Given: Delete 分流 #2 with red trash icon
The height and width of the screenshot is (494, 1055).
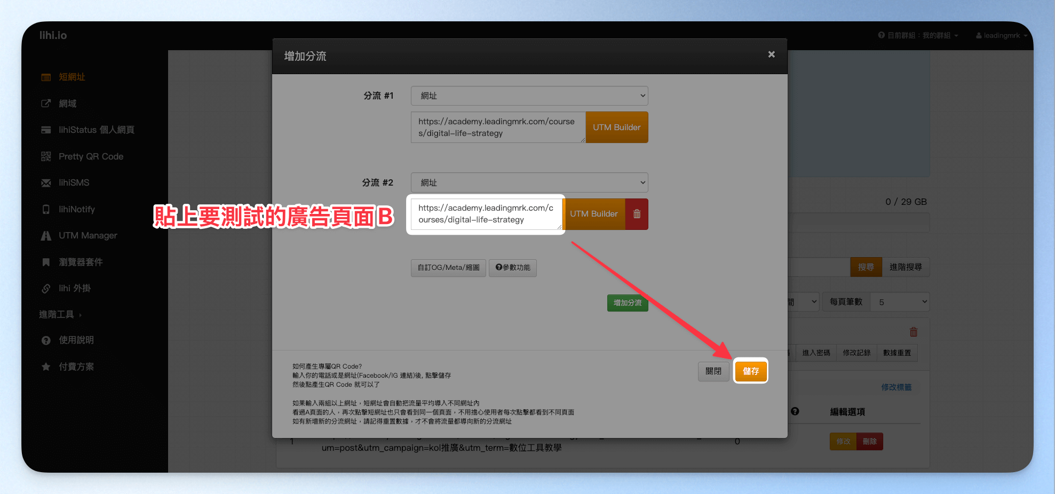Looking at the screenshot, I should coord(637,214).
